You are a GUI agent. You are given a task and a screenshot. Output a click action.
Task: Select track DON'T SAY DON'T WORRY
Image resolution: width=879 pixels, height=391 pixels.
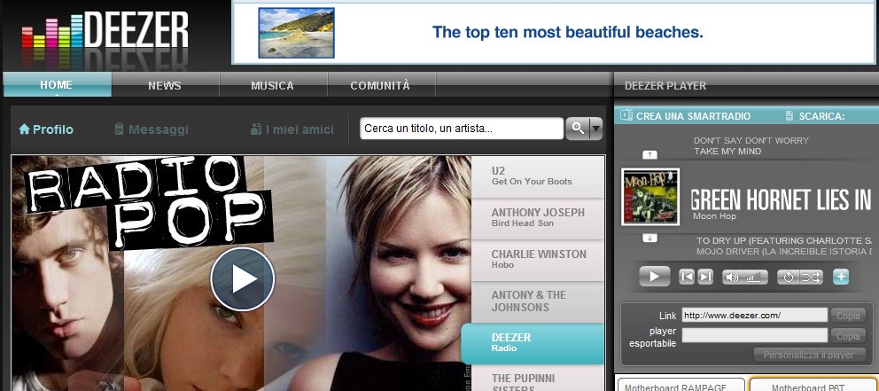click(751, 140)
